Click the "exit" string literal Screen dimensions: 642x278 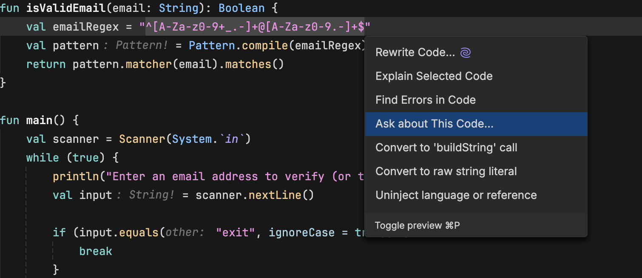(x=236, y=232)
